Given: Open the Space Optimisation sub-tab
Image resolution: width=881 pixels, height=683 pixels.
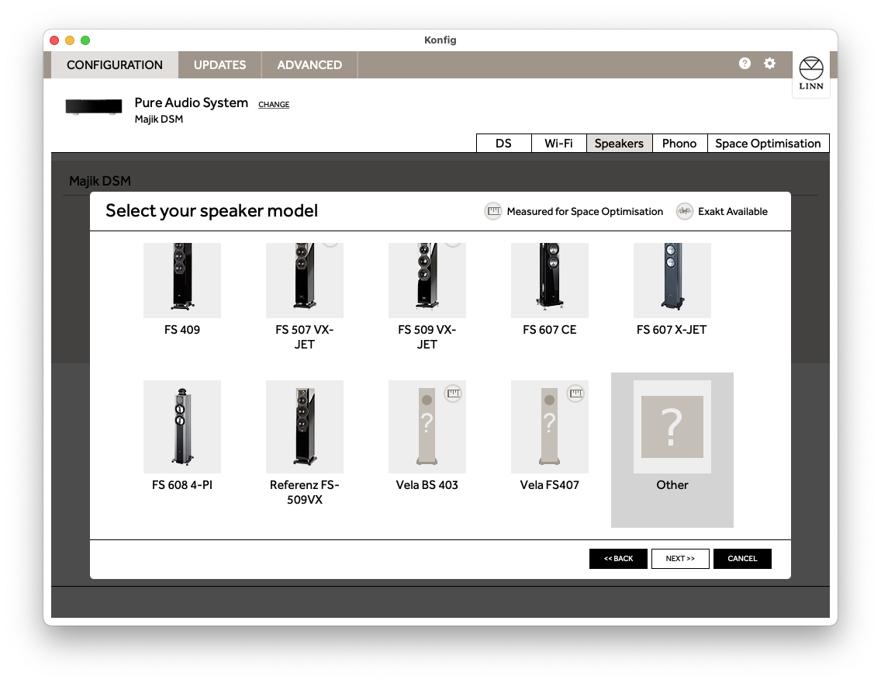Looking at the screenshot, I should (x=768, y=144).
